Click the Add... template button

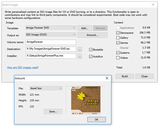85,28
